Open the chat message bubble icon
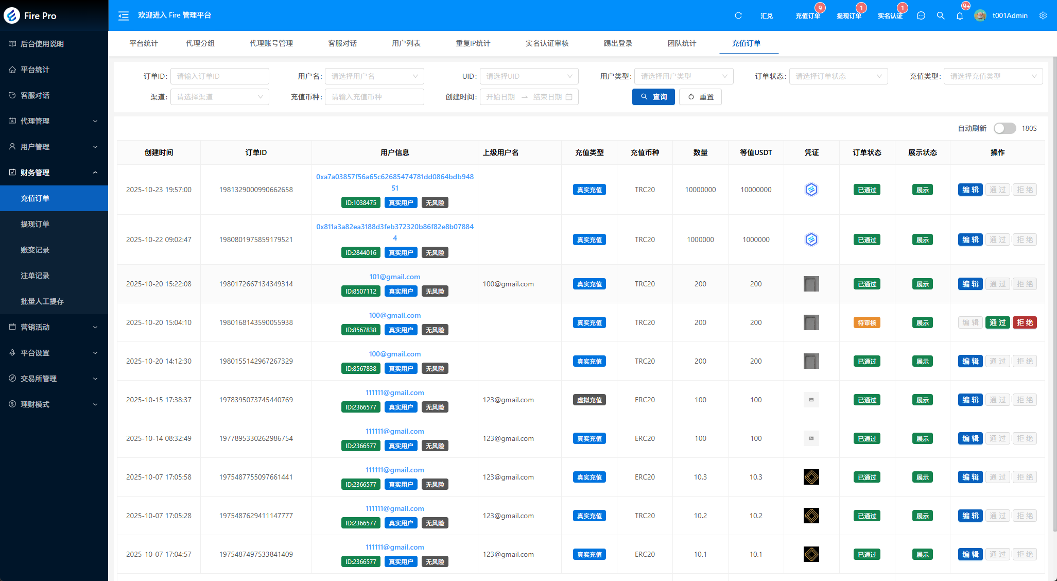 tap(921, 16)
